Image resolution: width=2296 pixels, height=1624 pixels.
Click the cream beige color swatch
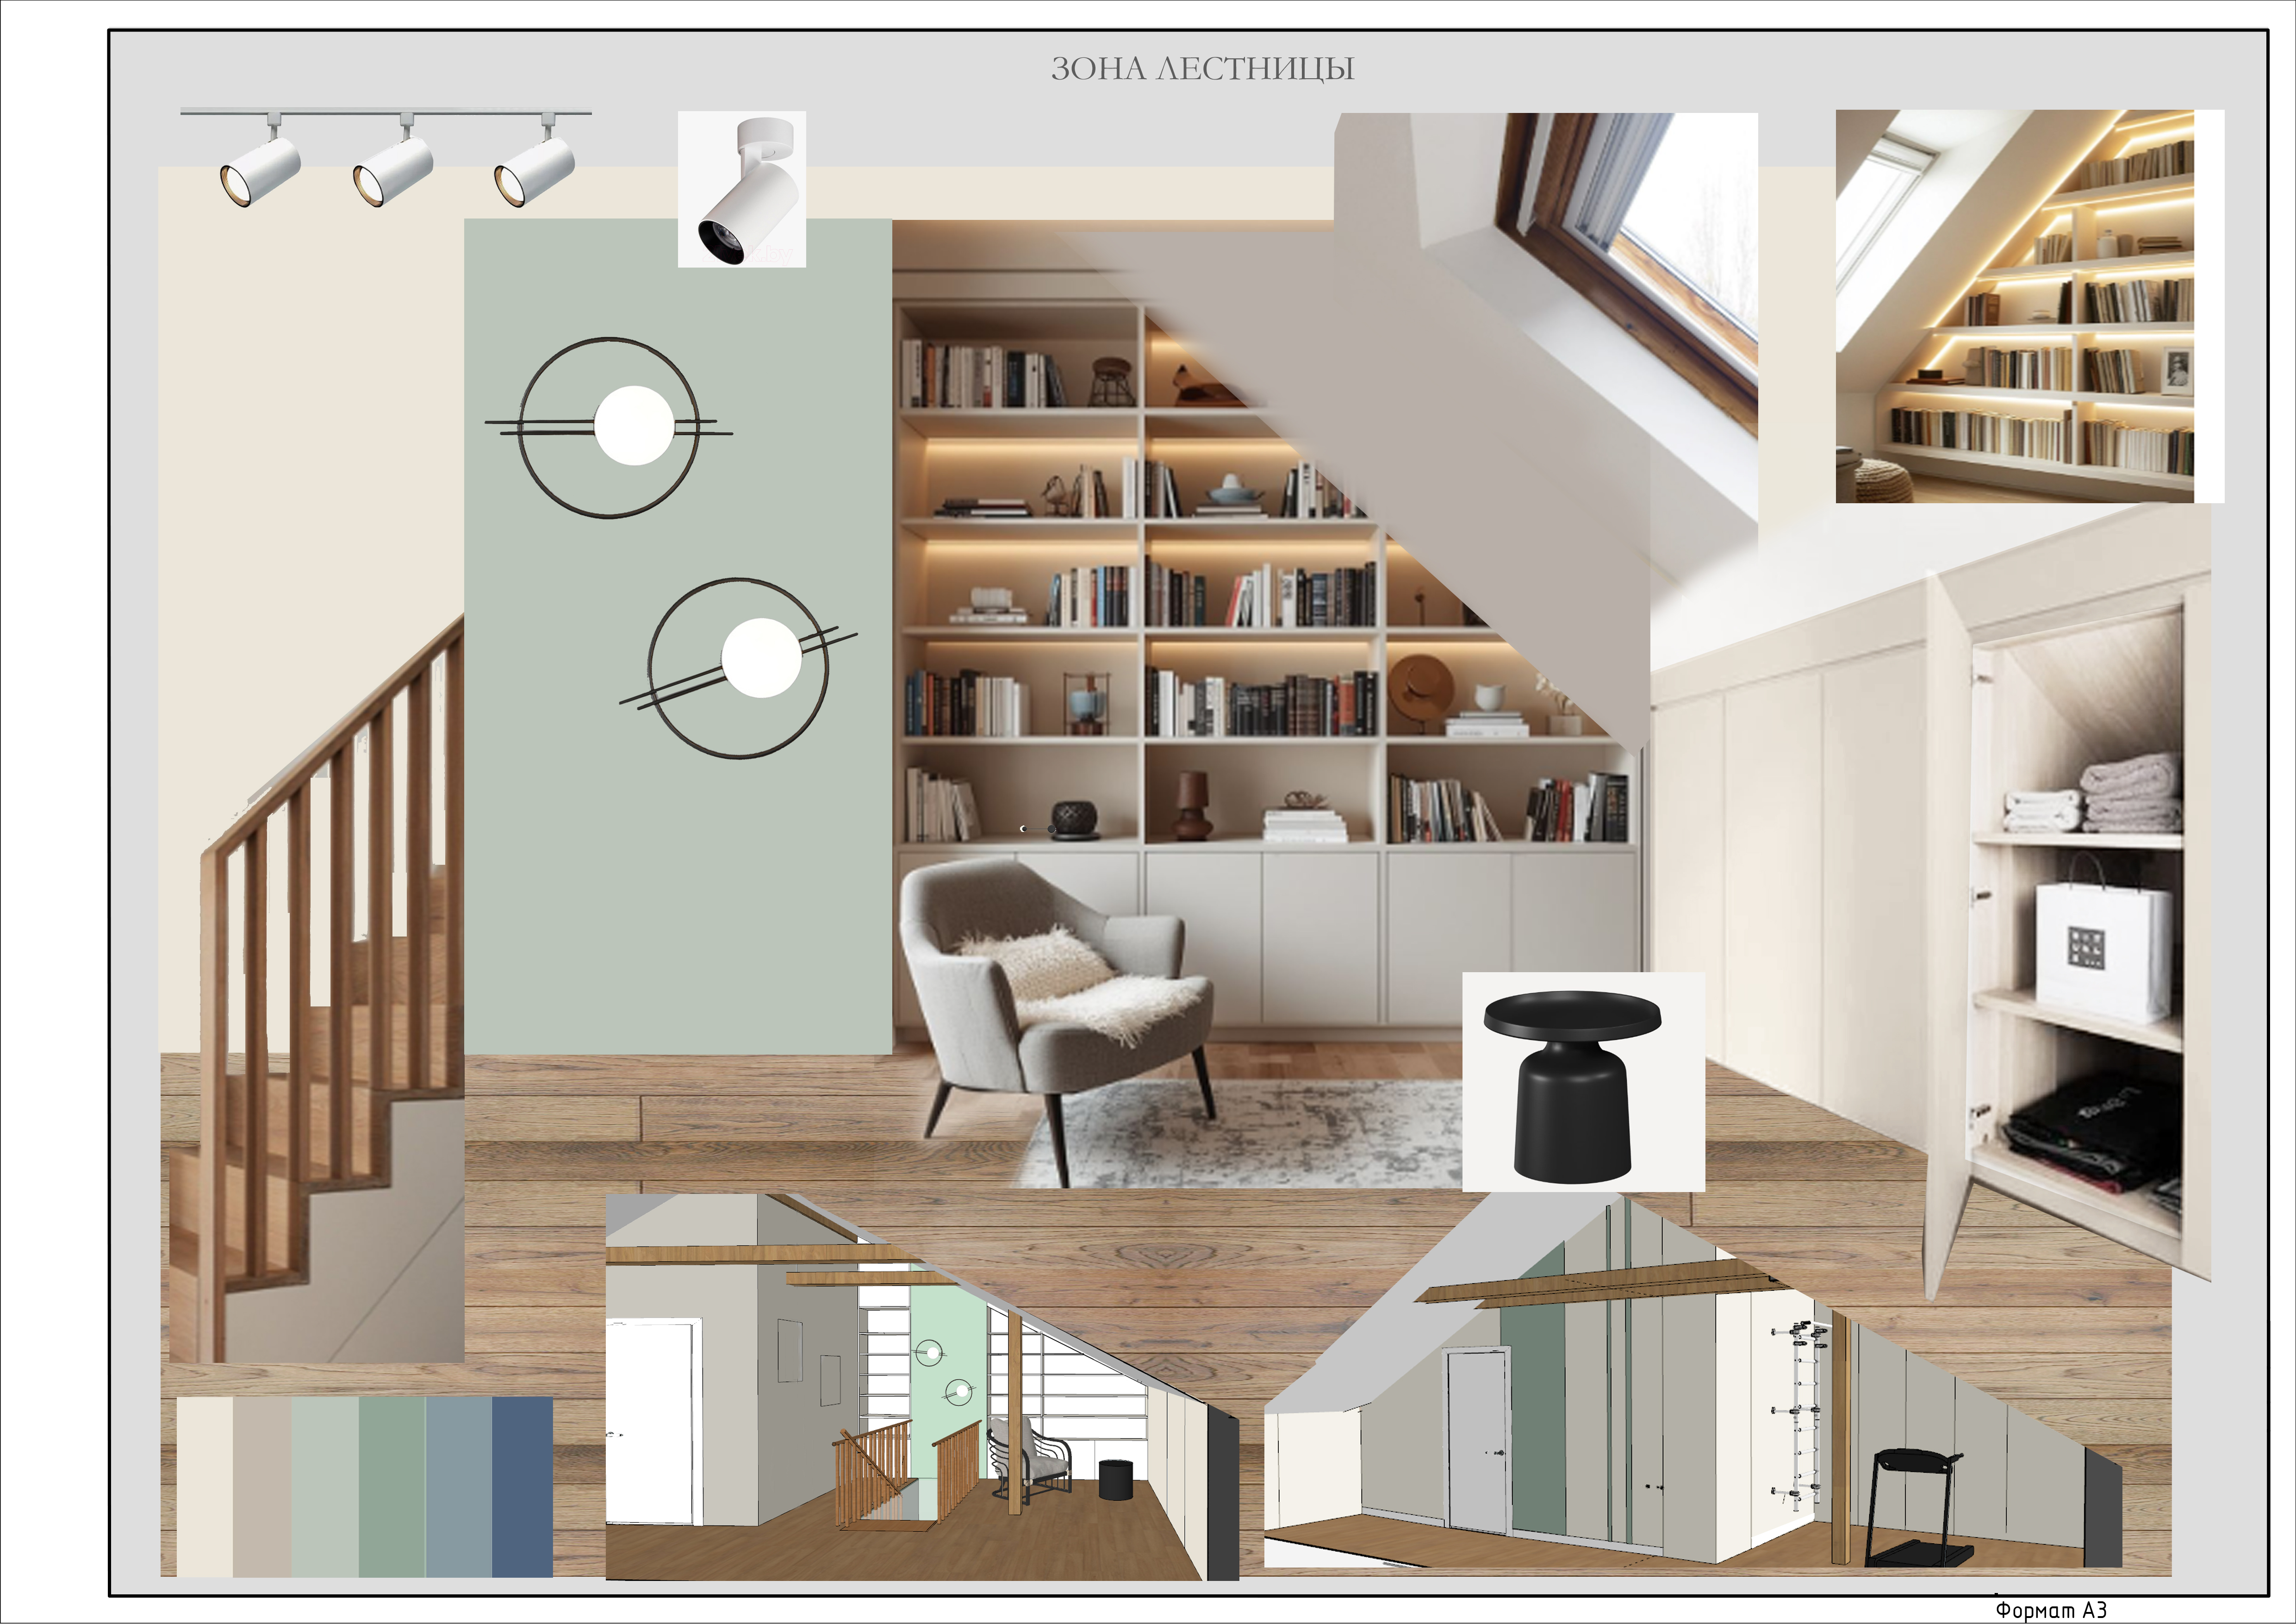point(205,1486)
